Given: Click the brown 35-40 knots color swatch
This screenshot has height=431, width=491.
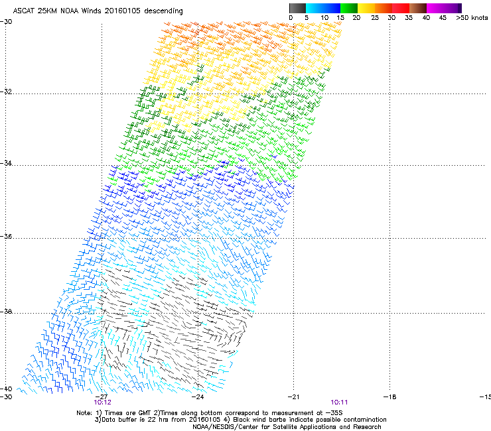Looking at the screenshot, I should click(x=418, y=8).
